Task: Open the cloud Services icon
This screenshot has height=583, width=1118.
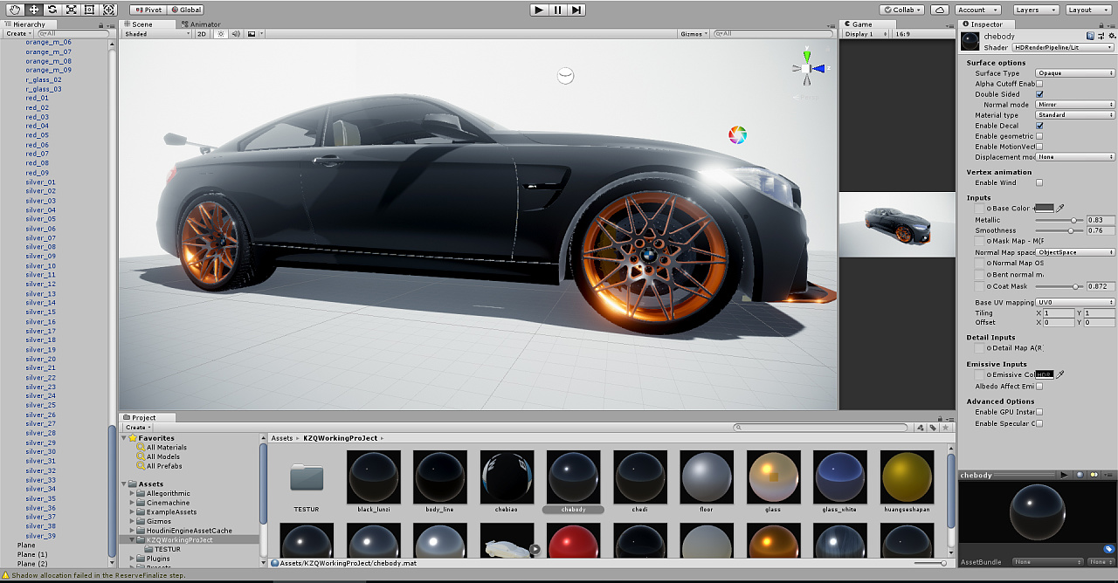Action: [x=939, y=10]
